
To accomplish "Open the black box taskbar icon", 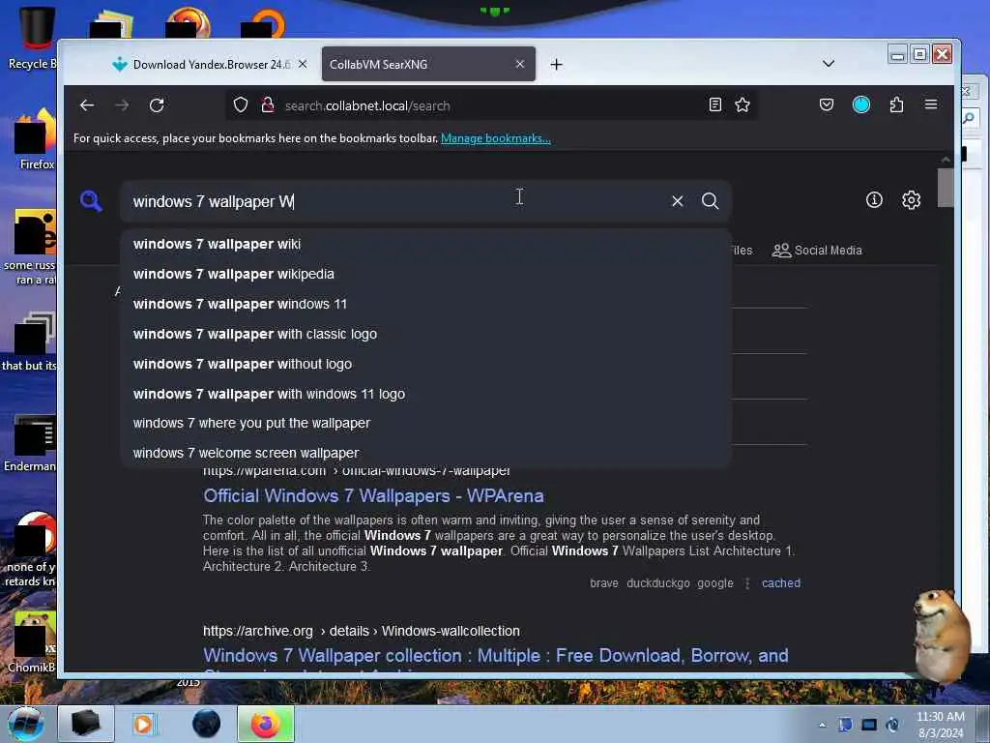I will (86, 724).
